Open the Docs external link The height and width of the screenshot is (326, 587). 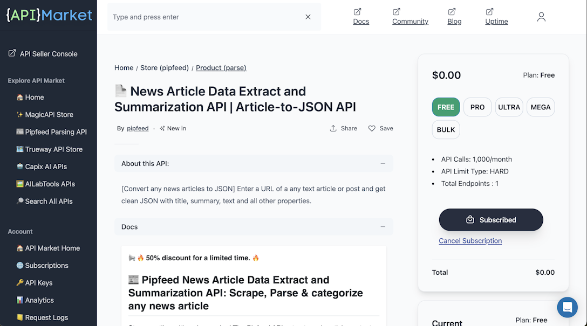pos(361,17)
